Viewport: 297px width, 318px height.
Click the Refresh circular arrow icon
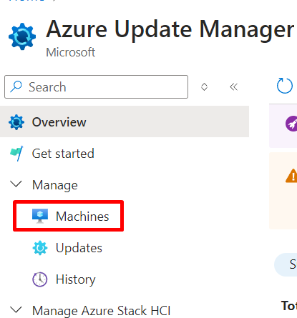click(x=285, y=86)
